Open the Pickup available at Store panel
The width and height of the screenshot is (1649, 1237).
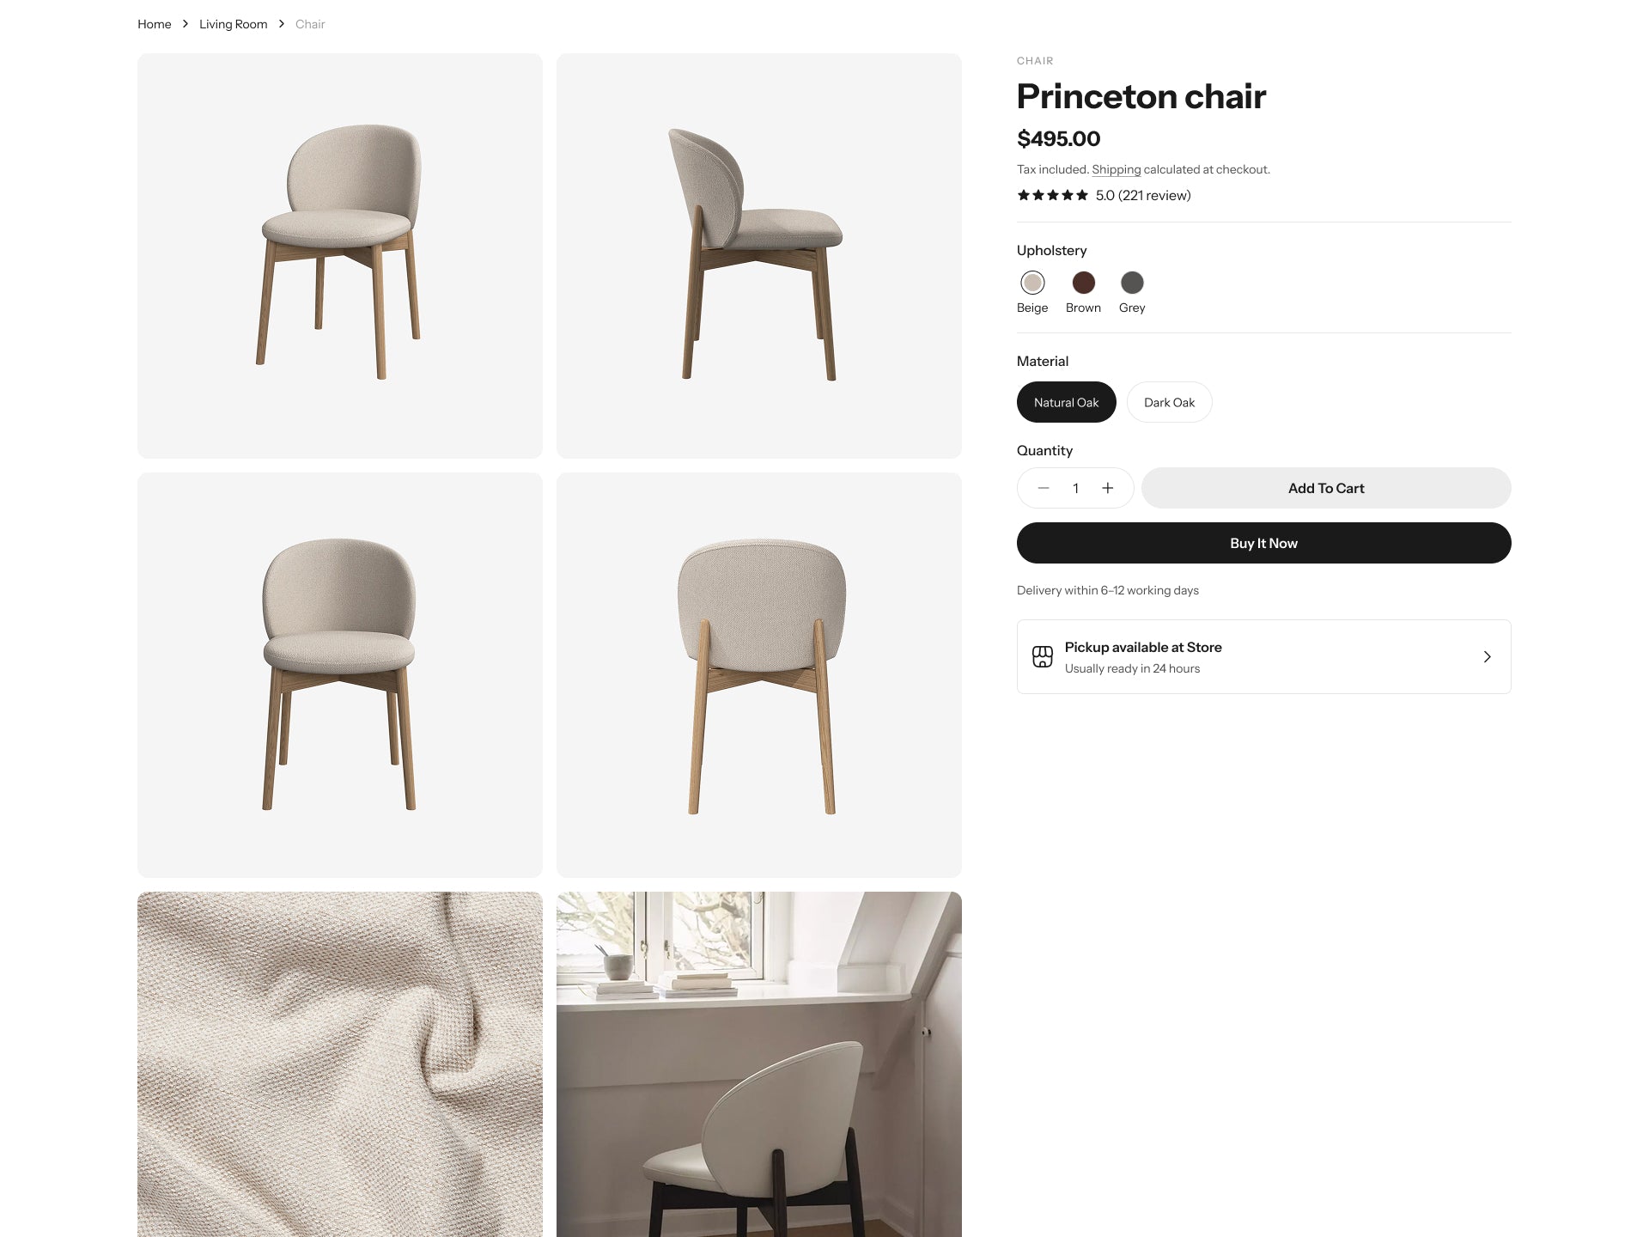1263,656
